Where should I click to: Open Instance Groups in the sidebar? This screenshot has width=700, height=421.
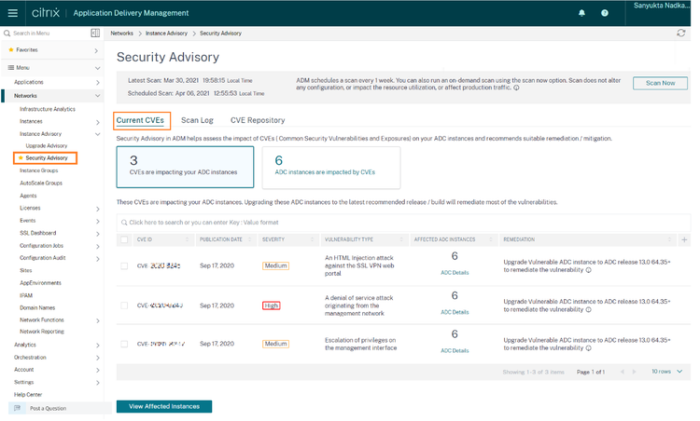[x=39, y=170]
